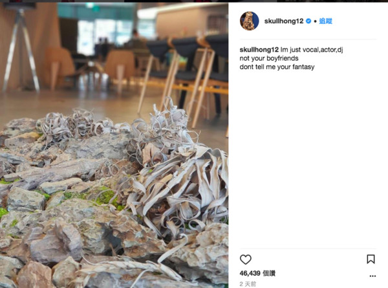This screenshot has width=388, height=288.
Task: View who liked via 46,439 個讚
Action: [257, 273]
